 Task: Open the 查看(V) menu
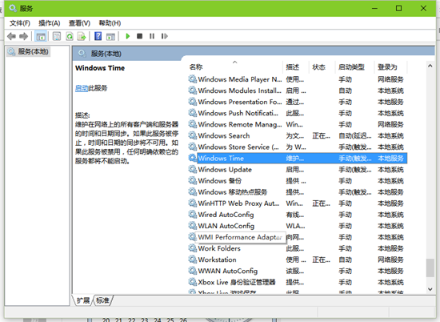[x=80, y=23]
